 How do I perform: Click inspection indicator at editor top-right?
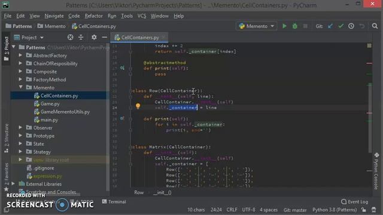pos(369,45)
